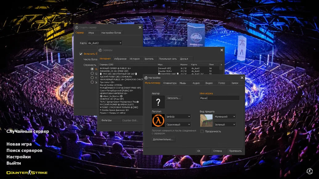Select the second difficulty radio button
Viewport: 319px width, 179px height.
click(x=92, y=74)
